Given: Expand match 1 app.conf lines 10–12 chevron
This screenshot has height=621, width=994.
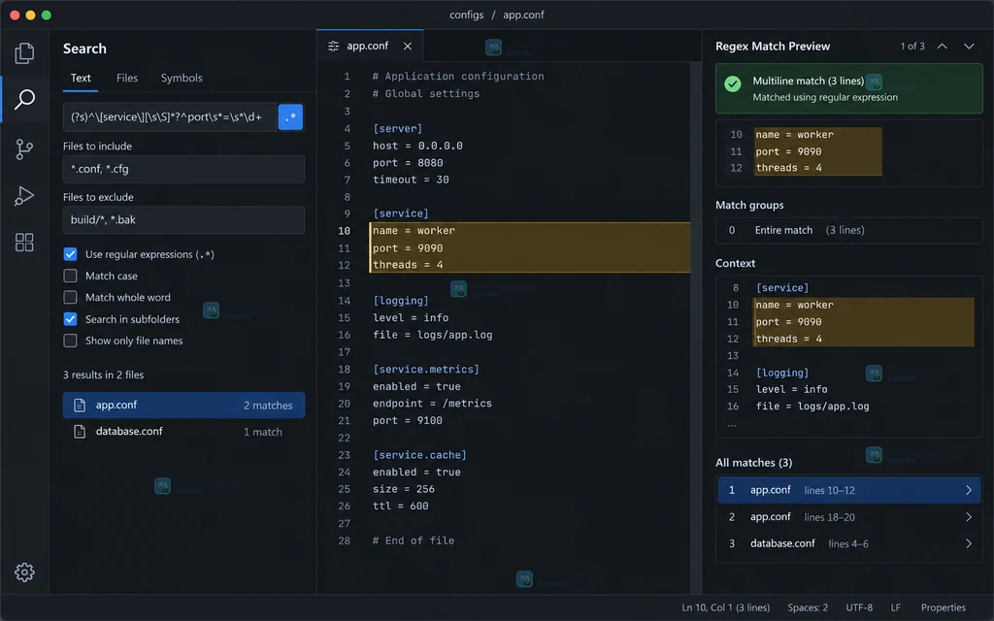Looking at the screenshot, I should click(968, 490).
